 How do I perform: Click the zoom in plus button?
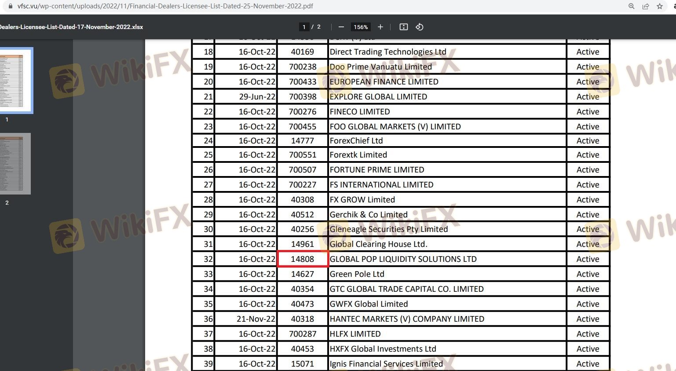point(380,27)
